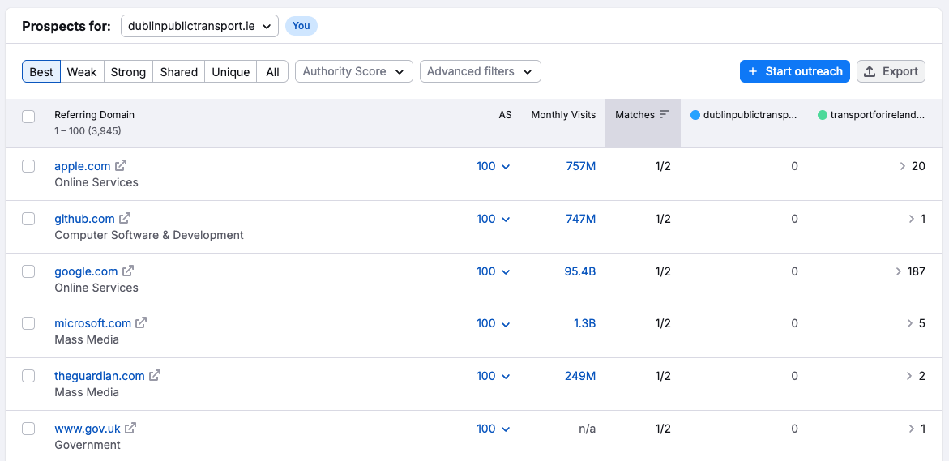Open the github.com domain link

[x=84, y=219]
